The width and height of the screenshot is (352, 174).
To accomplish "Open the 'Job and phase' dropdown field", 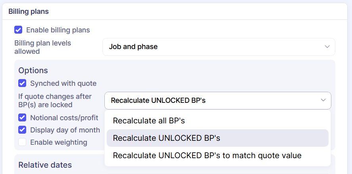I will [218, 47].
